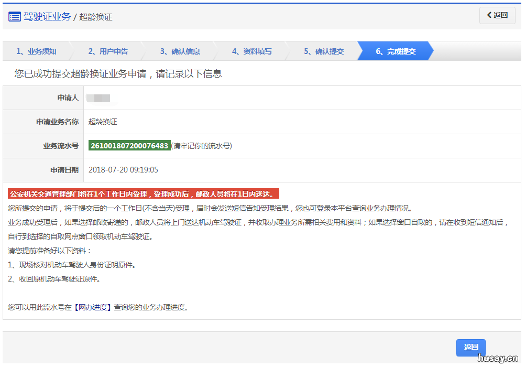
Task: Open the 驾驶证业务 header link
Action: pos(47,16)
